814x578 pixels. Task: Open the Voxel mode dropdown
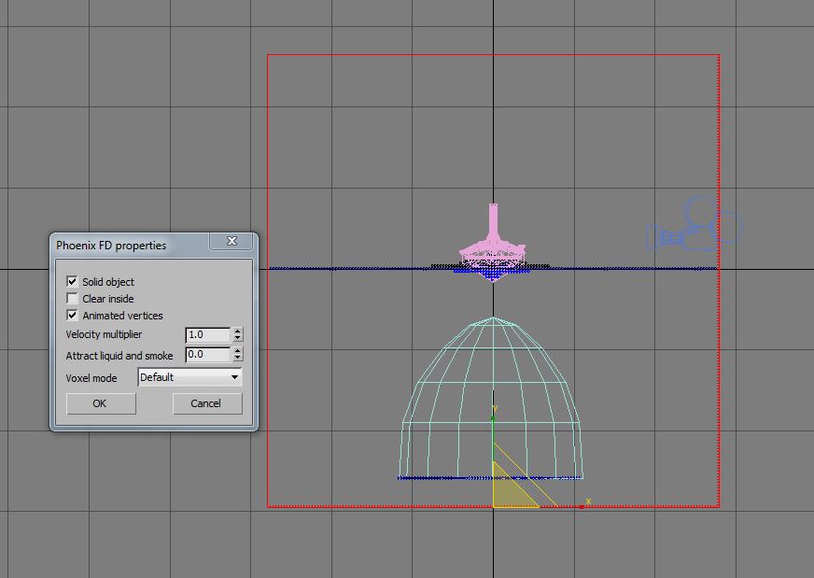[x=190, y=377]
